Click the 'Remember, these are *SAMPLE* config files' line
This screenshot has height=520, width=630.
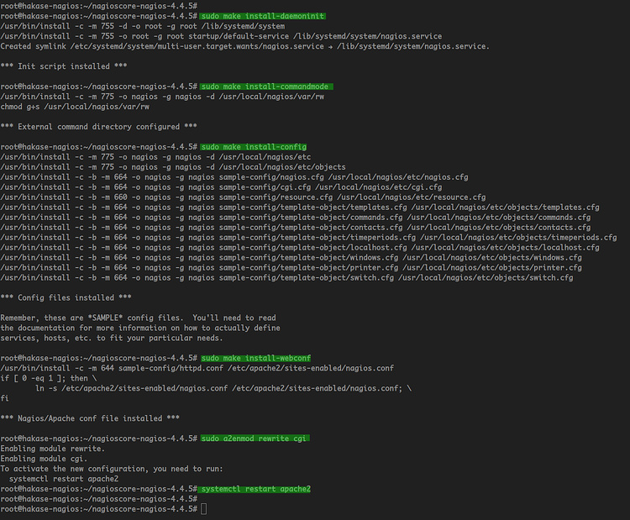pos(138,318)
